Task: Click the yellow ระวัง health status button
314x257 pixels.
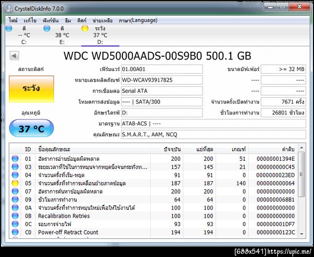Action: click(31, 89)
